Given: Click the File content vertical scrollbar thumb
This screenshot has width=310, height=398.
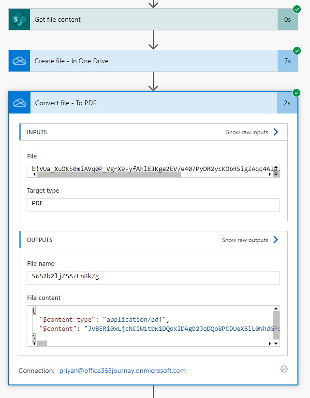Looking at the screenshot, I should point(276,325).
